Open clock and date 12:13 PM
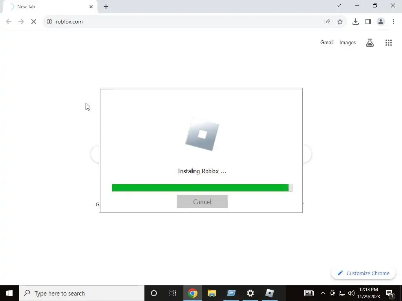The width and height of the screenshot is (402, 301). tap(369, 293)
